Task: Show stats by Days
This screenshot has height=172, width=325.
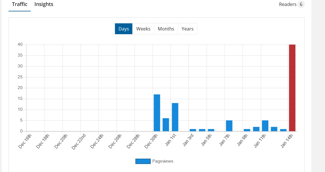Action: pyautogui.click(x=124, y=29)
